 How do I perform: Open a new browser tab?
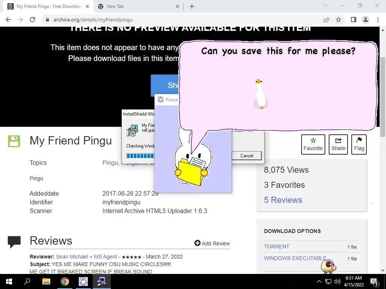[x=192, y=7]
